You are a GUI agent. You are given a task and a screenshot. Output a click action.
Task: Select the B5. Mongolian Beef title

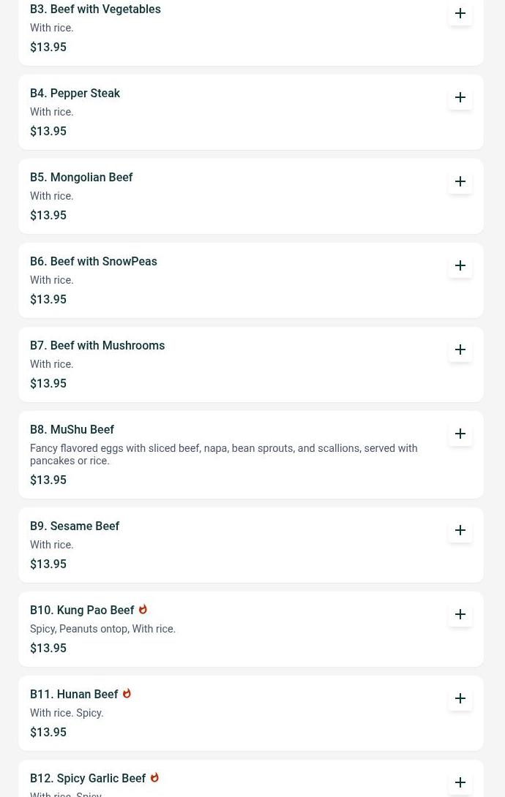pos(81,178)
